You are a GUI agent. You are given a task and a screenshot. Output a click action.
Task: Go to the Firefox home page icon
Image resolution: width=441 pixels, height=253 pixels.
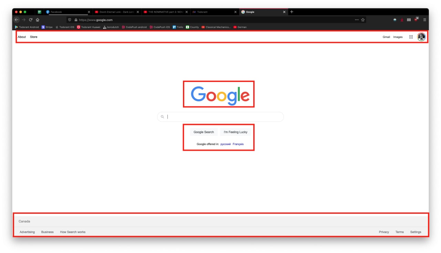[38, 20]
